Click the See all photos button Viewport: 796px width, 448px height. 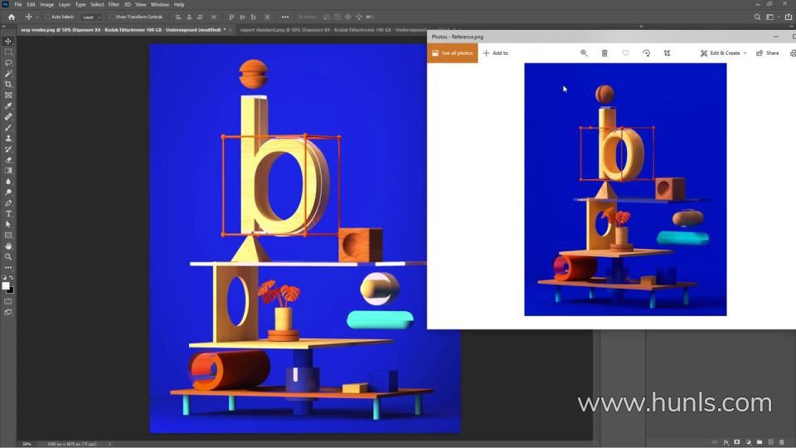[x=453, y=53]
